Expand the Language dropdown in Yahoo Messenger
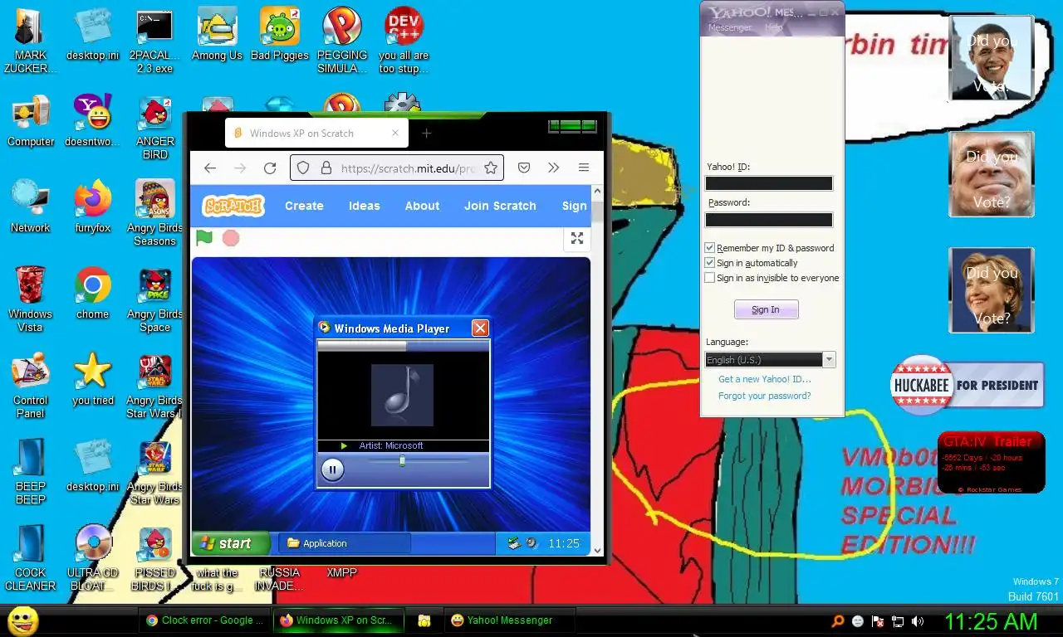1063x637 pixels. point(829,360)
